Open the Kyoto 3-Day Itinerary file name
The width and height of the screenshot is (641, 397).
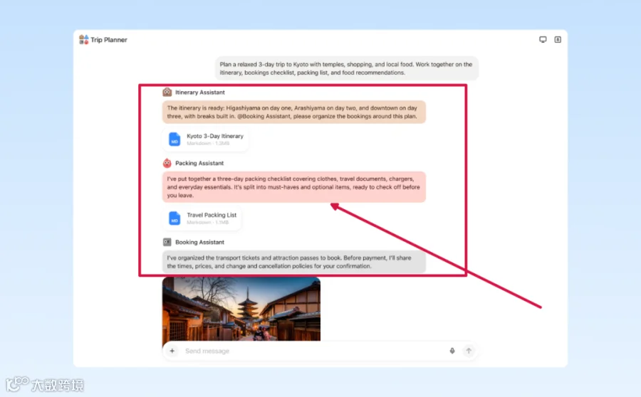[215, 136]
